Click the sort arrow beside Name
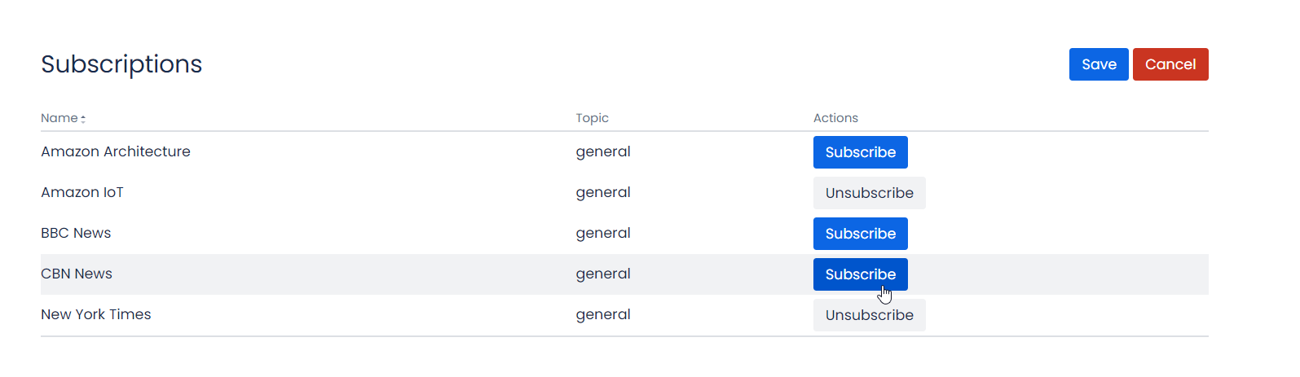The height and width of the screenshot is (377, 1300). point(83,119)
